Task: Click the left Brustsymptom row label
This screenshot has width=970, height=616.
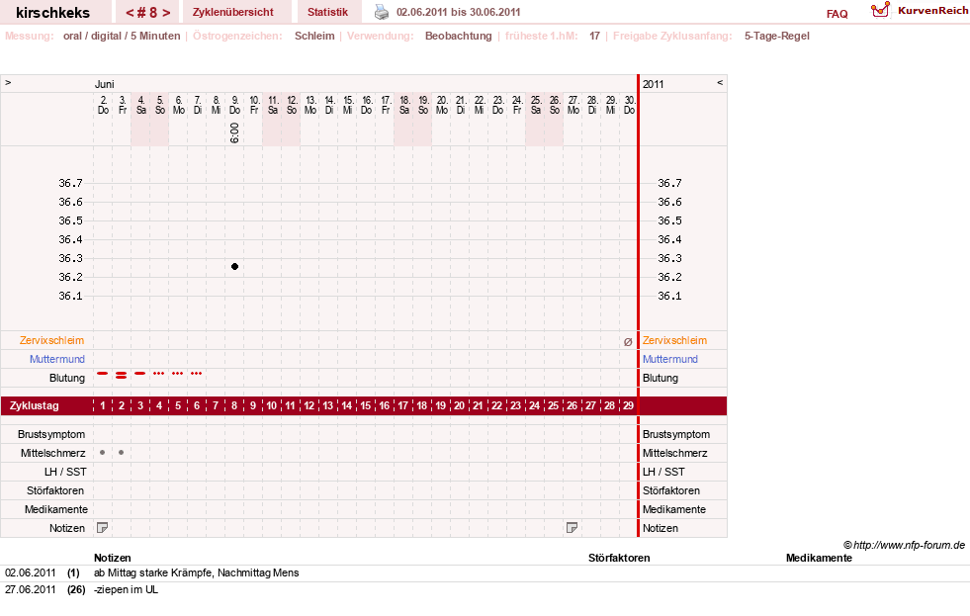Action: click(51, 434)
